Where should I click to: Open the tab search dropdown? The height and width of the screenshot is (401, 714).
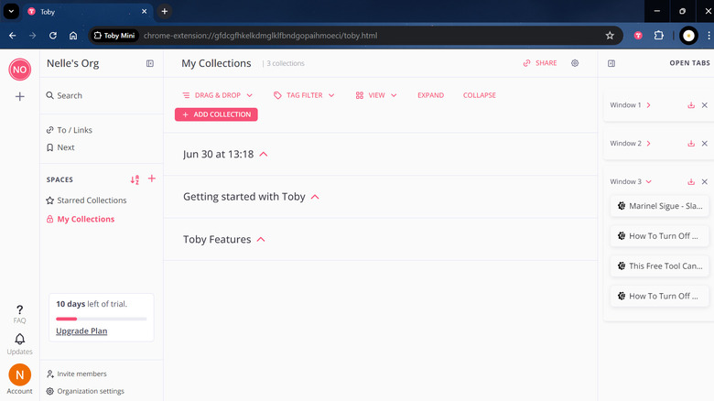click(11, 11)
